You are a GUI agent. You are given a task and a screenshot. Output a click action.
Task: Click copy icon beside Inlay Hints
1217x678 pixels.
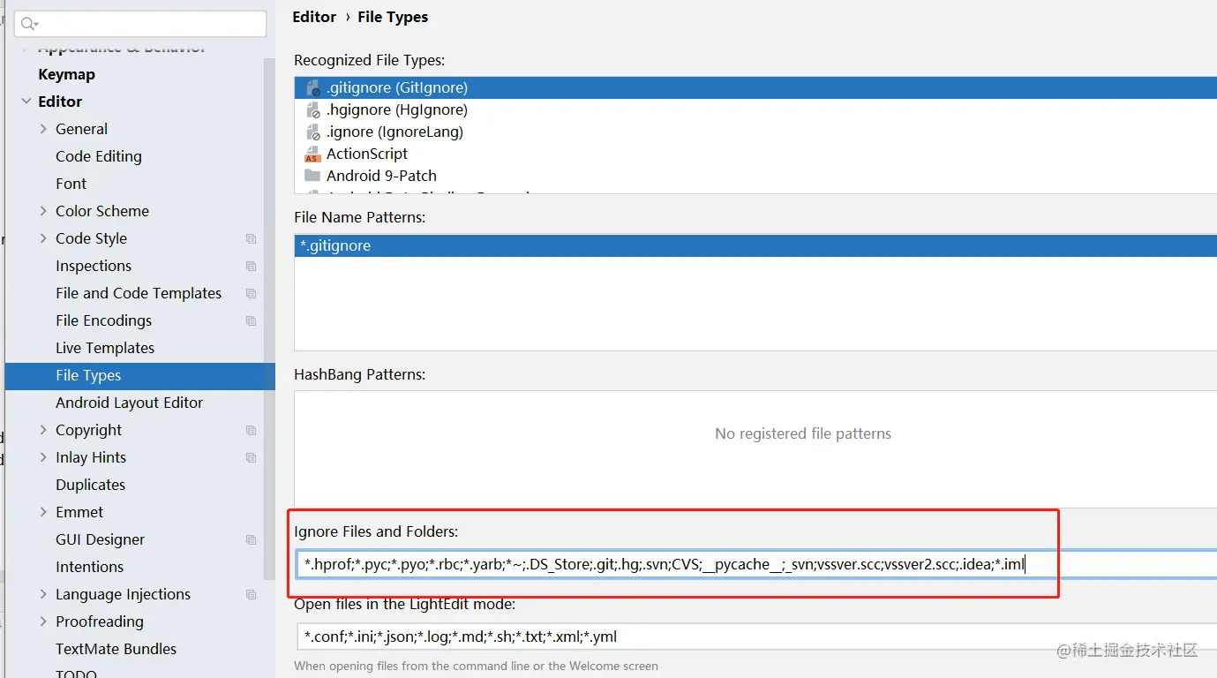point(252,457)
